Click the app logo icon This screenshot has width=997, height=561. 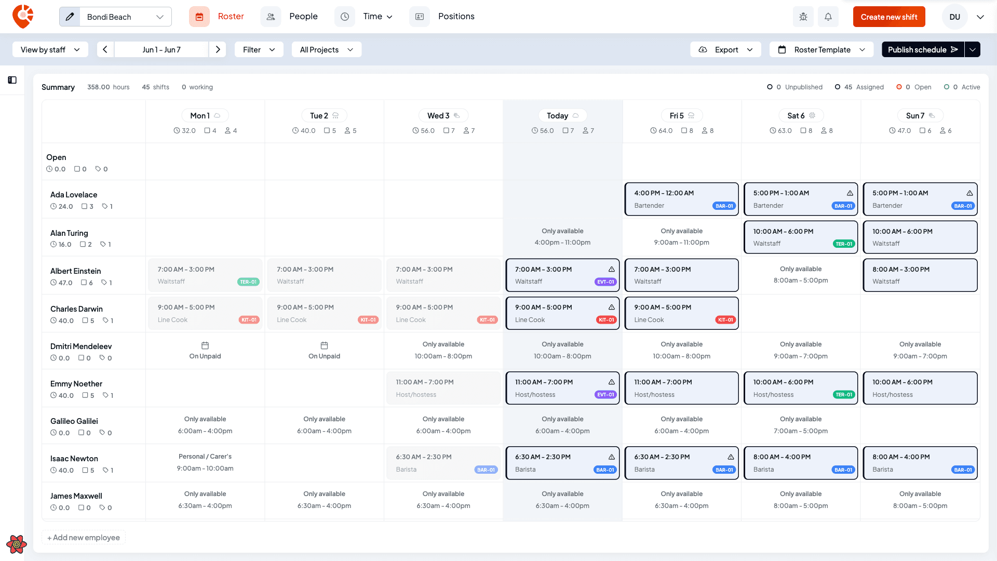[x=23, y=17]
